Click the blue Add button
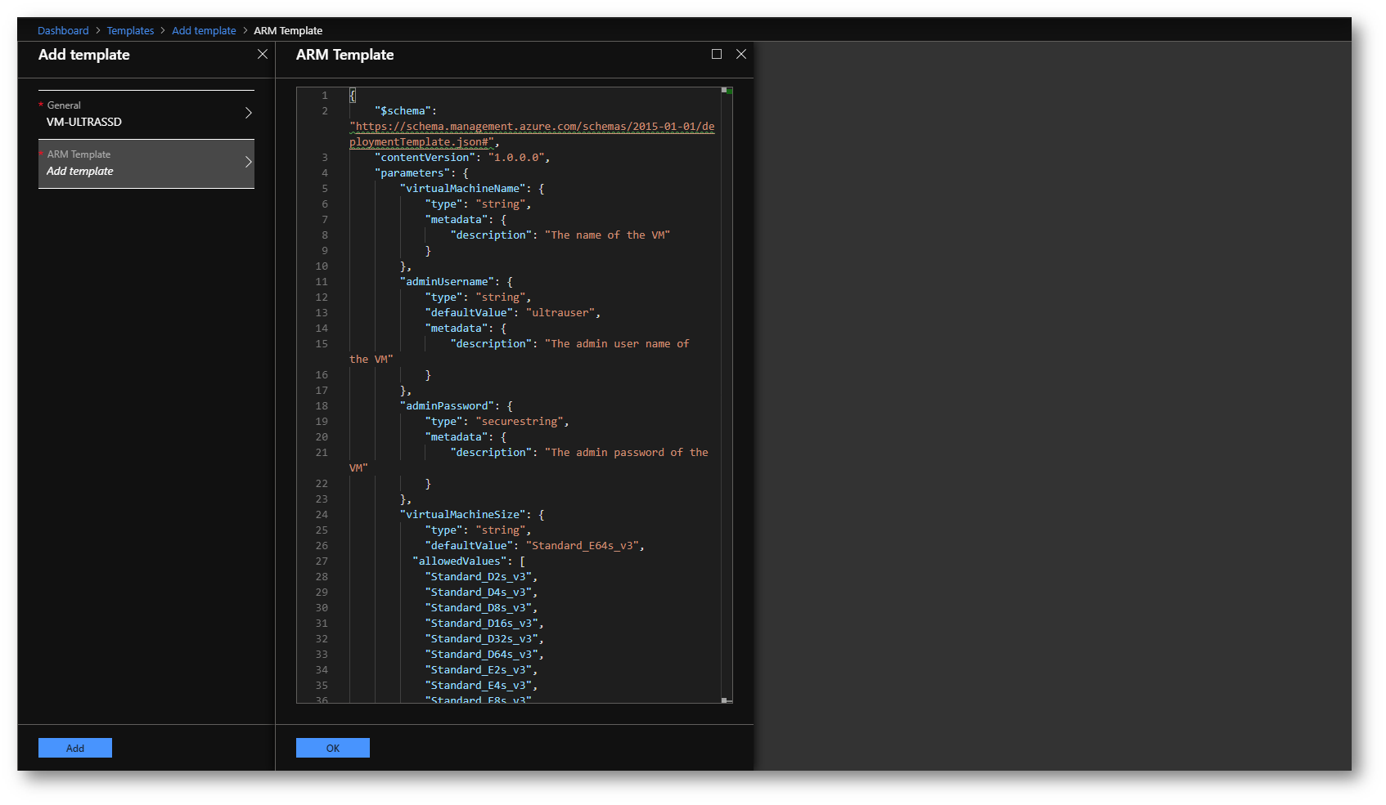Image resolution: width=1386 pixels, height=805 pixels. click(75, 748)
